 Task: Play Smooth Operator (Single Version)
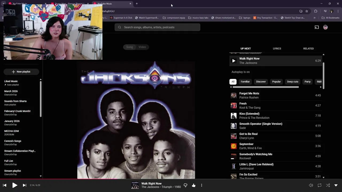(276, 126)
